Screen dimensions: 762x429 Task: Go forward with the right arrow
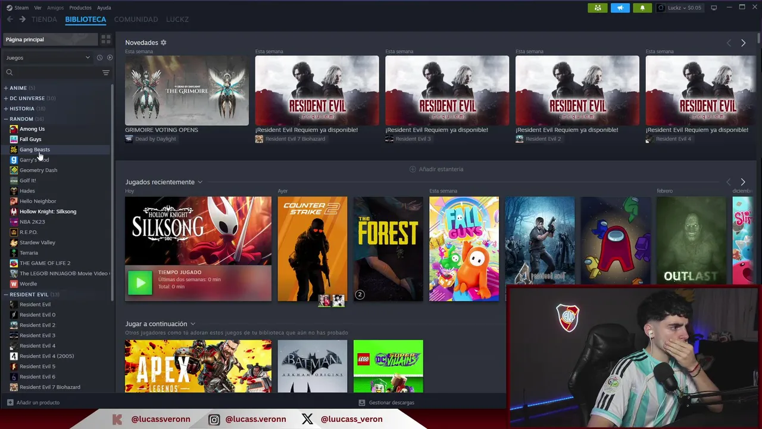(23, 20)
